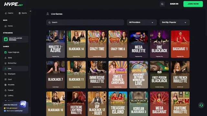This screenshot has height=116, width=207.
Task: Open Korean BlackjackX 3
Action: [x=139, y=104]
